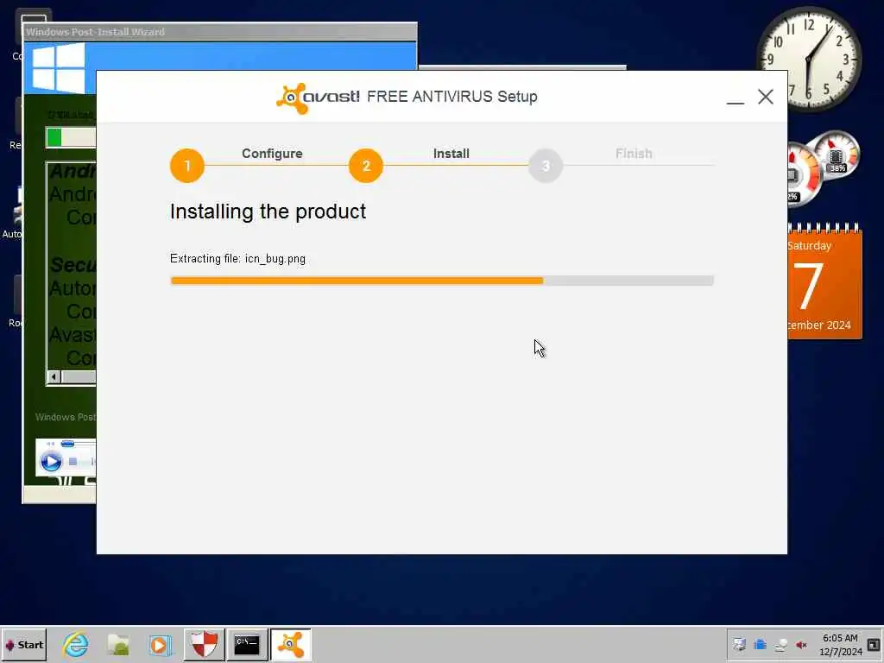Open the taskbar clock showing 6:05 AM
Viewport: 884px width, 663px height.
click(840, 645)
